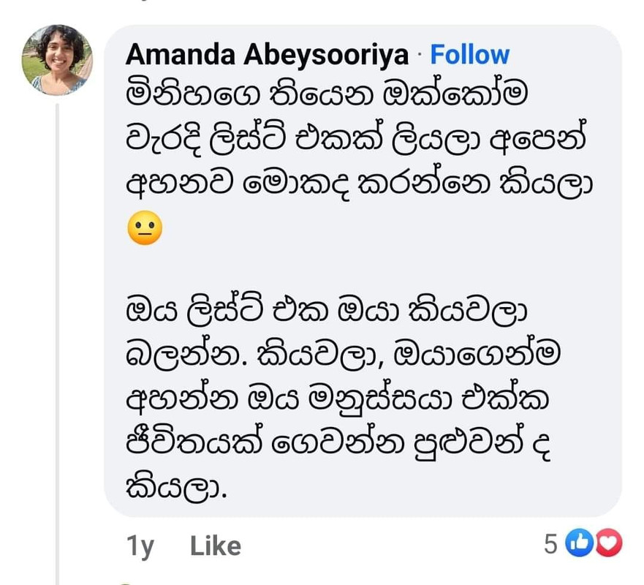Click the text line starting බලන්න. කියවලා

[x=343, y=355]
